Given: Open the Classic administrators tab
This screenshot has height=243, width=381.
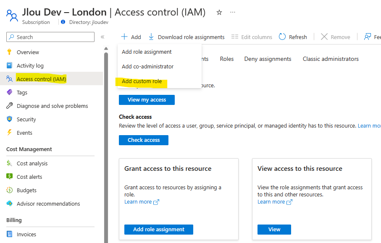Looking at the screenshot, I should coord(331,59).
